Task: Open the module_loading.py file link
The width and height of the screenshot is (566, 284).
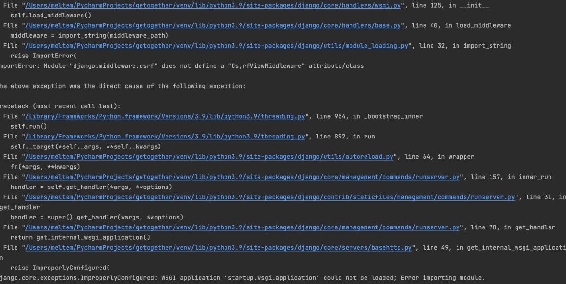Action: click(218, 46)
